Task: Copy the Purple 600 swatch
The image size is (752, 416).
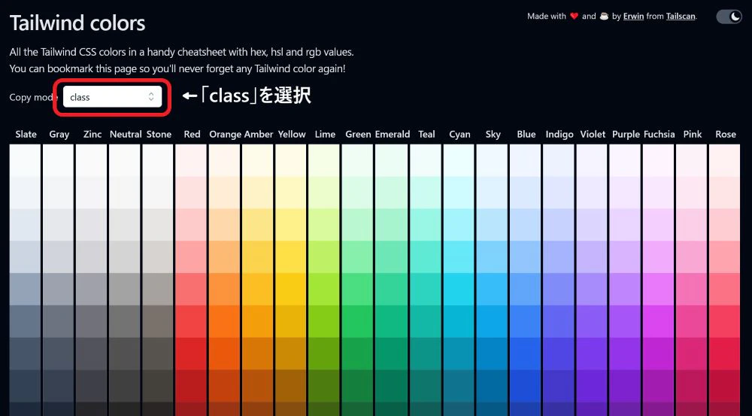Action: (626, 353)
